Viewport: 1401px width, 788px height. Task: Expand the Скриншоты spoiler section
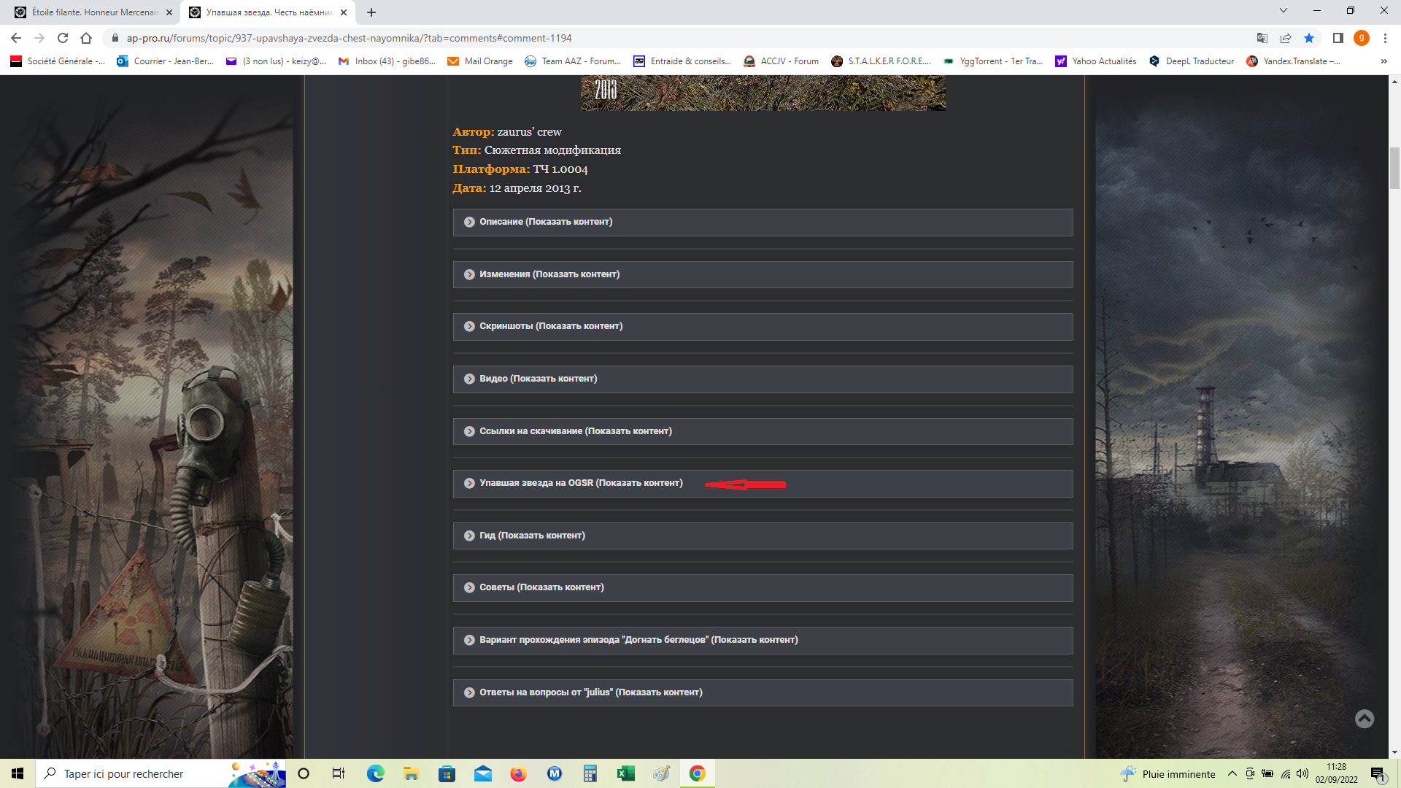click(x=550, y=326)
